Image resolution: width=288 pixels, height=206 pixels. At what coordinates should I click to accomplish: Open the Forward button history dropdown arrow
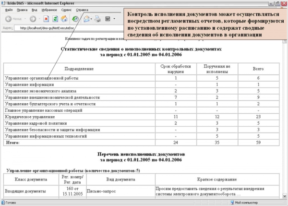(38, 19)
